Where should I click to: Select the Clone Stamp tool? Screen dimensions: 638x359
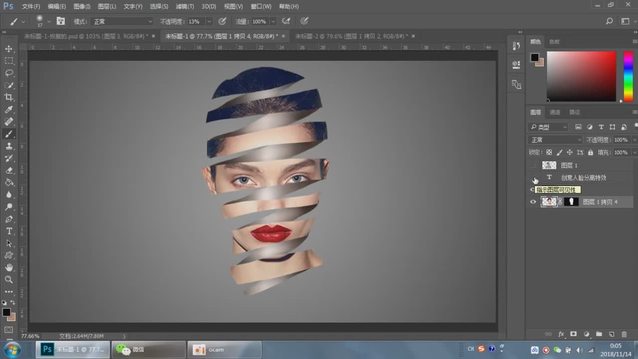9,146
